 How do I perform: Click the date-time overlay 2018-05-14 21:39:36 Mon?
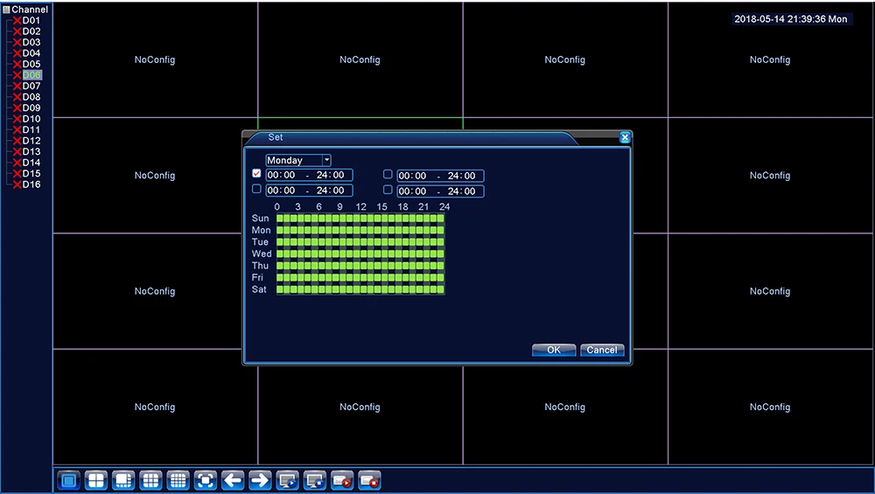791,19
